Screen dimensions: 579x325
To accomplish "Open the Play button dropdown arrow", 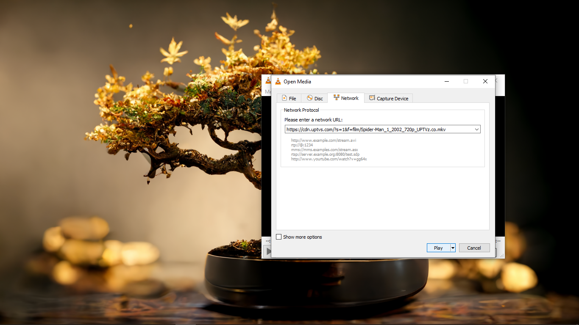I will (x=453, y=248).
